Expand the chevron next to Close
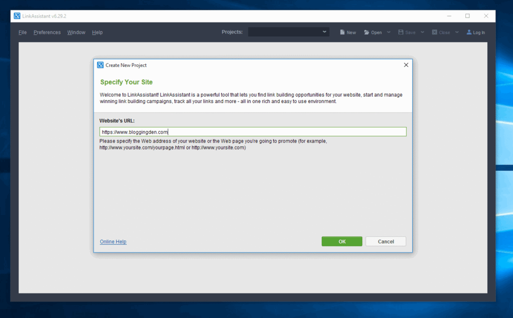This screenshot has height=318, width=513. click(x=456, y=31)
